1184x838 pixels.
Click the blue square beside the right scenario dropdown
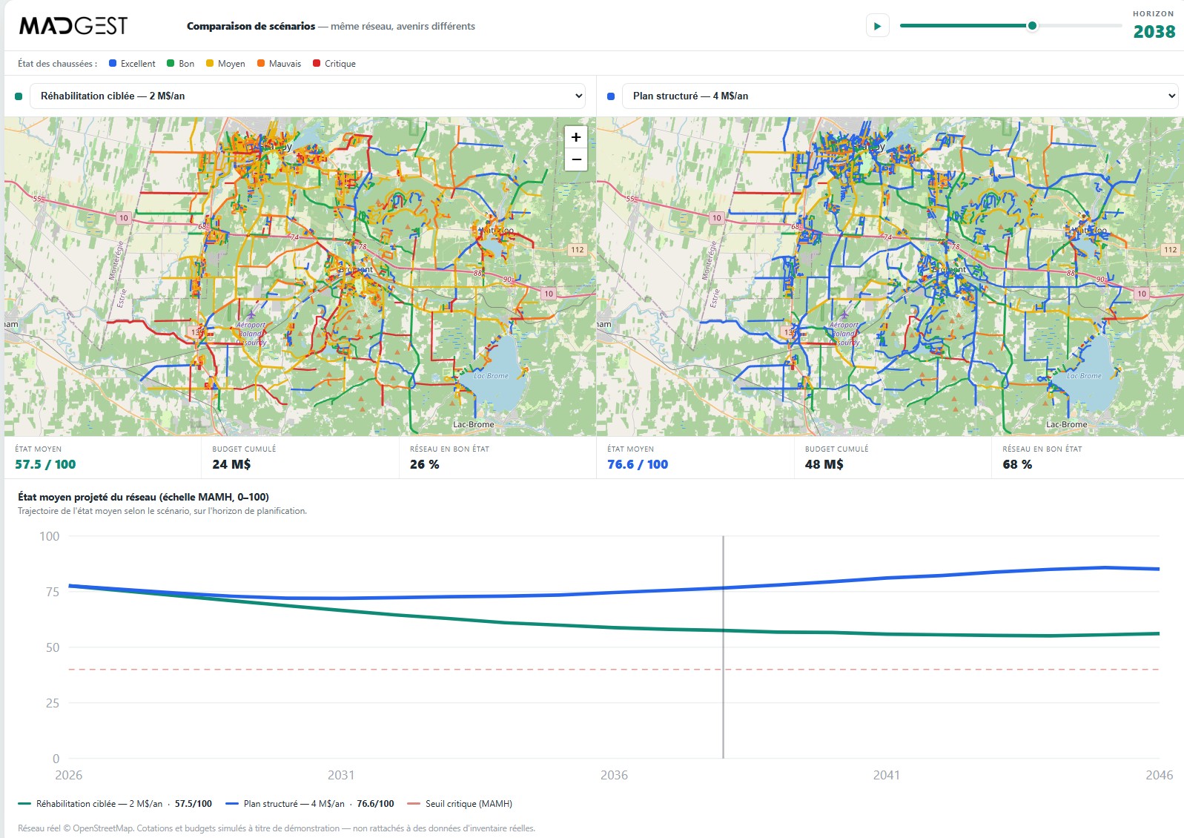click(x=611, y=96)
